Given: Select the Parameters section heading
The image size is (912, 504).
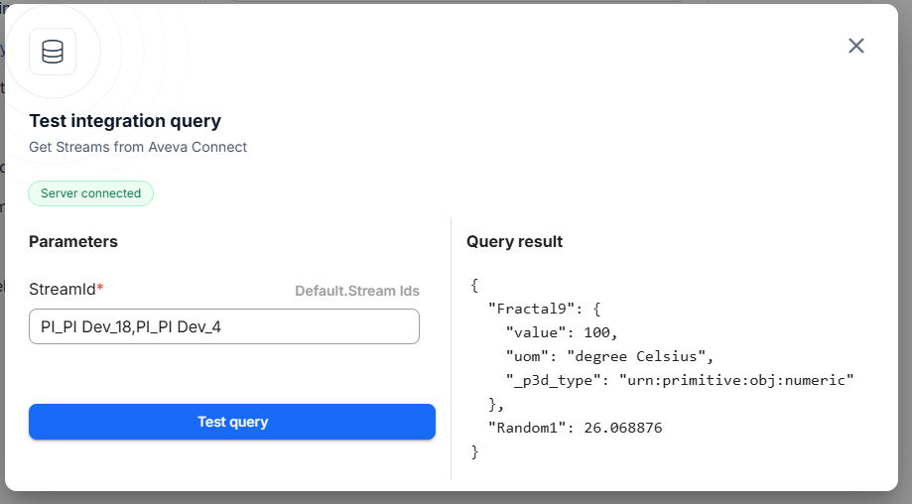Looking at the screenshot, I should 73,241.
